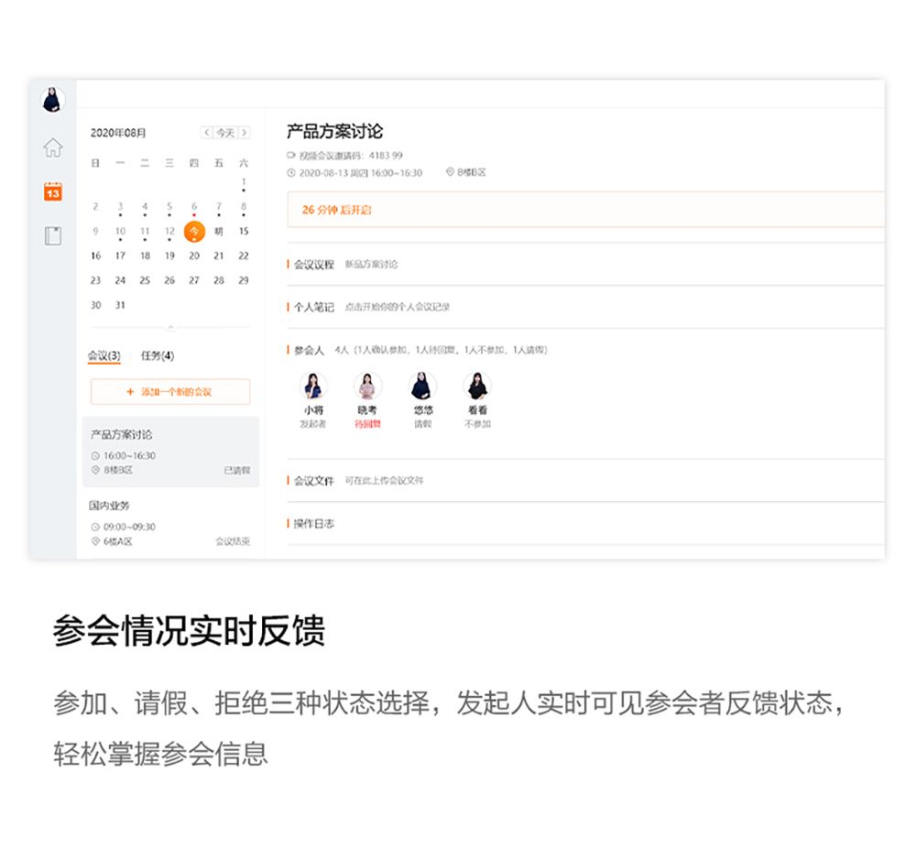
Task: Collapse the calendar using the small chevron
Action: click(170, 327)
